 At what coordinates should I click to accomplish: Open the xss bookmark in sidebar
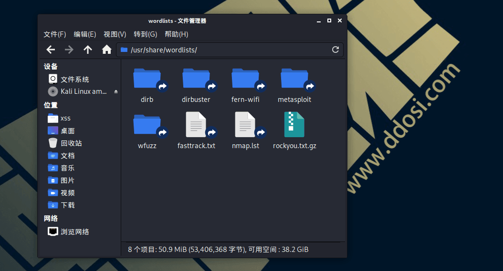pyautogui.click(x=59, y=118)
